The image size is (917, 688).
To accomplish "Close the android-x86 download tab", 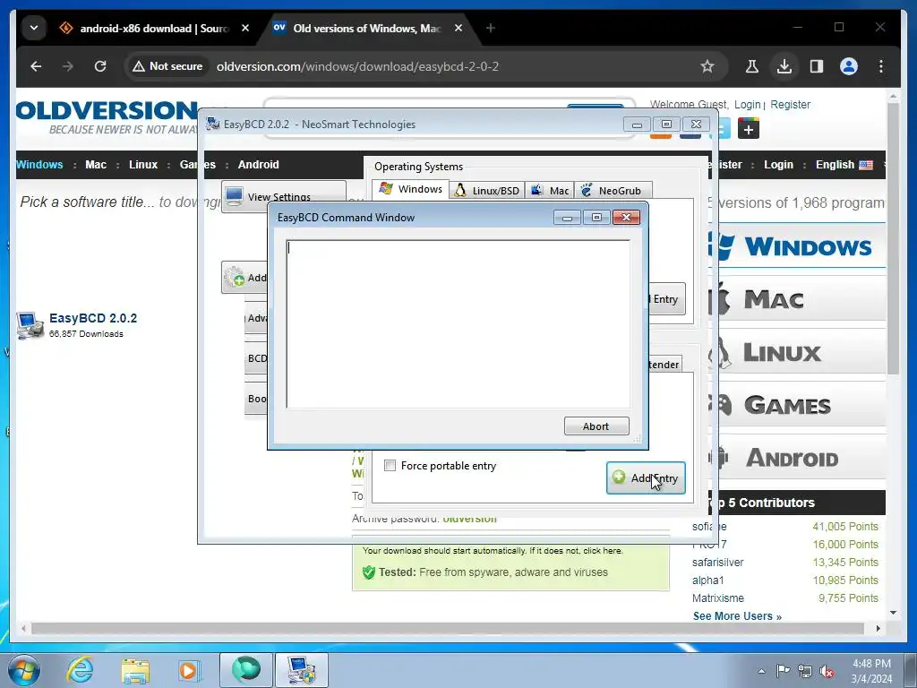I will click(245, 28).
